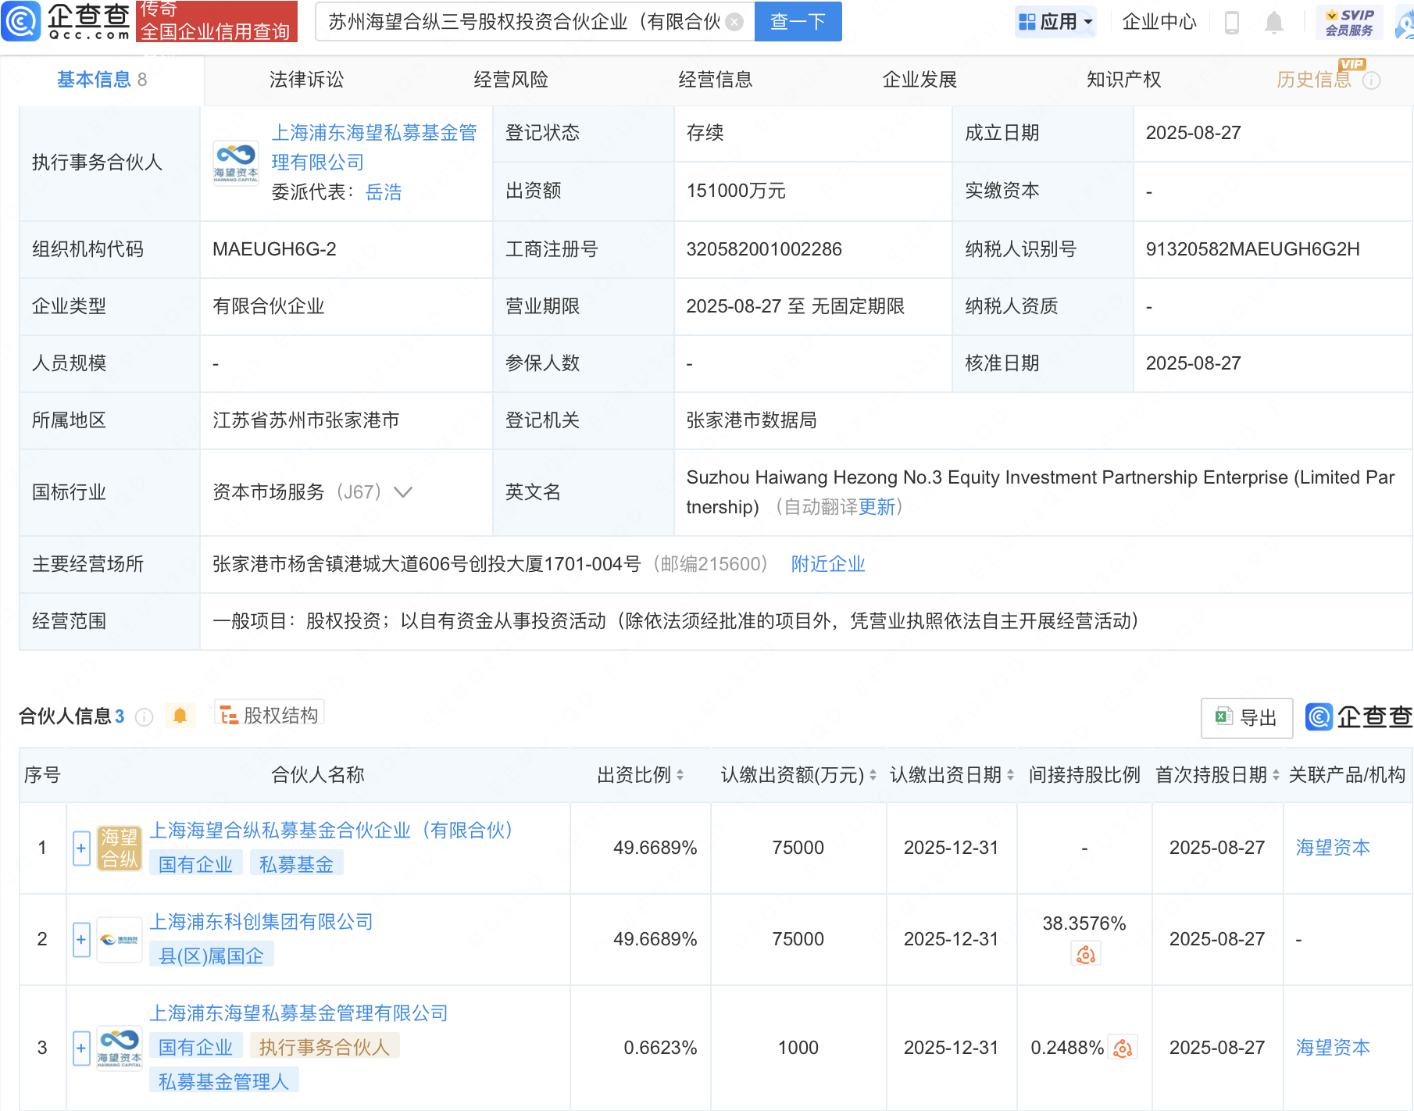The width and height of the screenshot is (1414, 1111).
Task: Open representative 岳浩 link
Action: (384, 192)
